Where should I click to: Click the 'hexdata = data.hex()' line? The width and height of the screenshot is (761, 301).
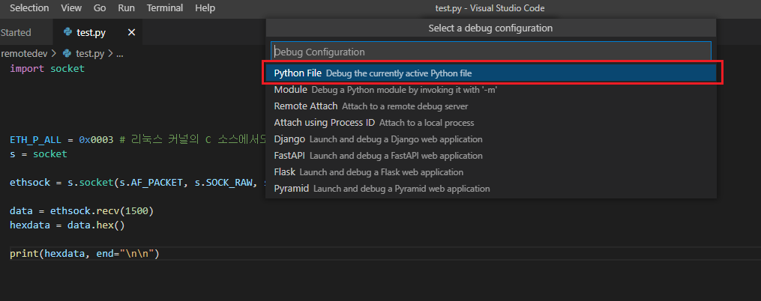coord(67,225)
